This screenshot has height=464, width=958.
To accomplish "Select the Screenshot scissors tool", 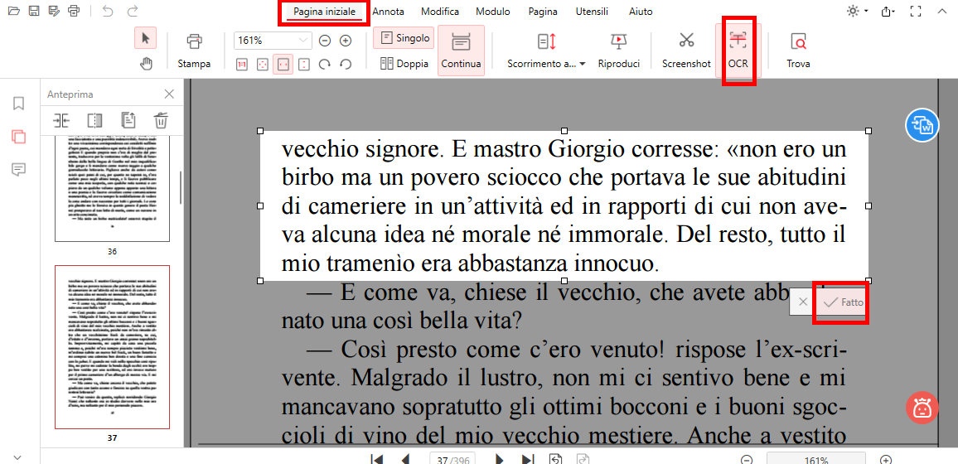I will (686, 49).
